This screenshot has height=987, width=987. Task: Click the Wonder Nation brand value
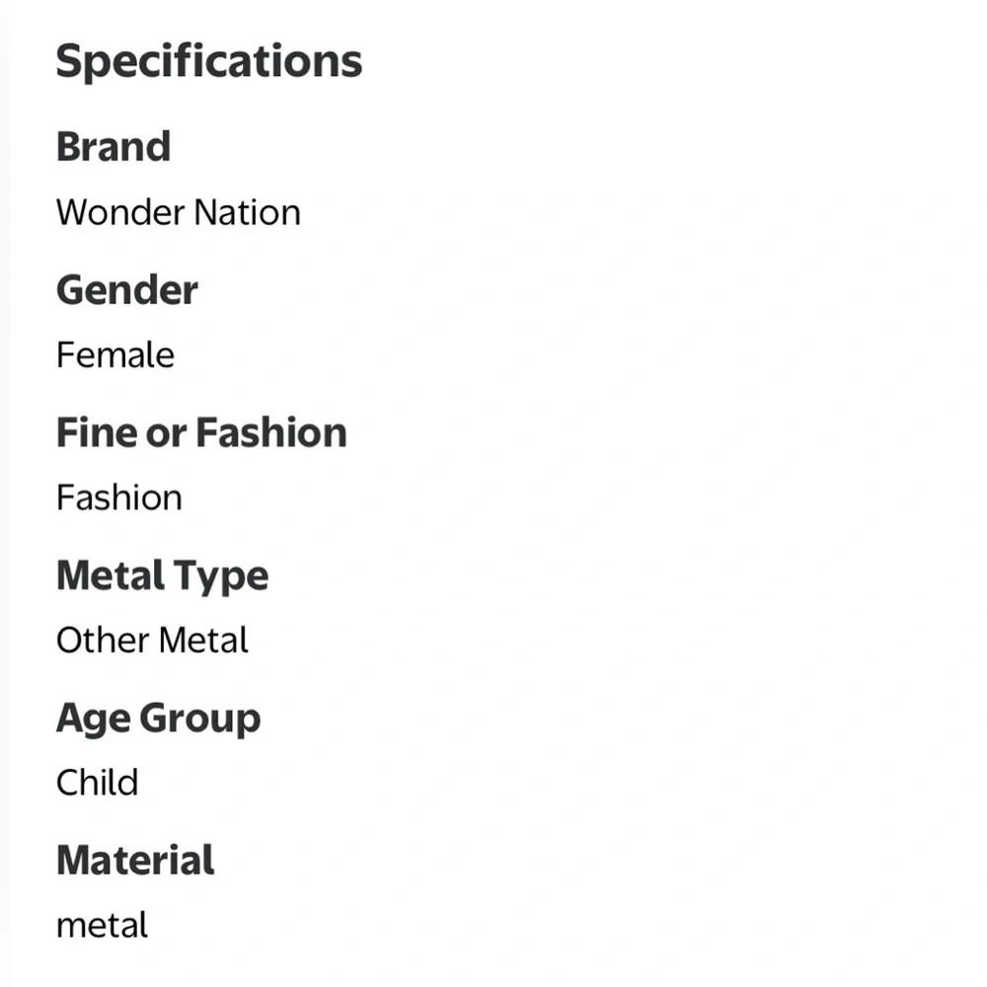tap(179, 212)
